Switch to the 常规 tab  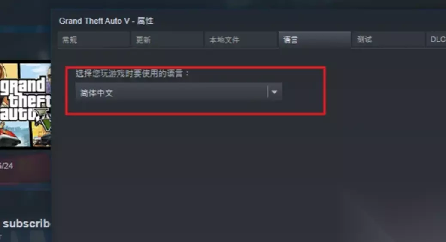(x=93, y=39)
